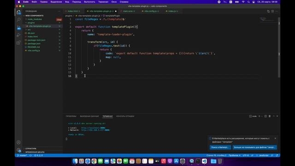Click errors and warnings counter in status bar
This screenshot has height=166, width=295.
[x=39, y=155]
